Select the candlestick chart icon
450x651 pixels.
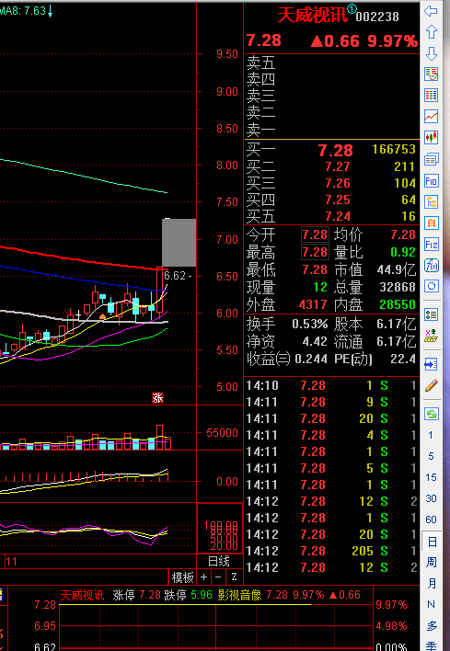tap(431, 137)
